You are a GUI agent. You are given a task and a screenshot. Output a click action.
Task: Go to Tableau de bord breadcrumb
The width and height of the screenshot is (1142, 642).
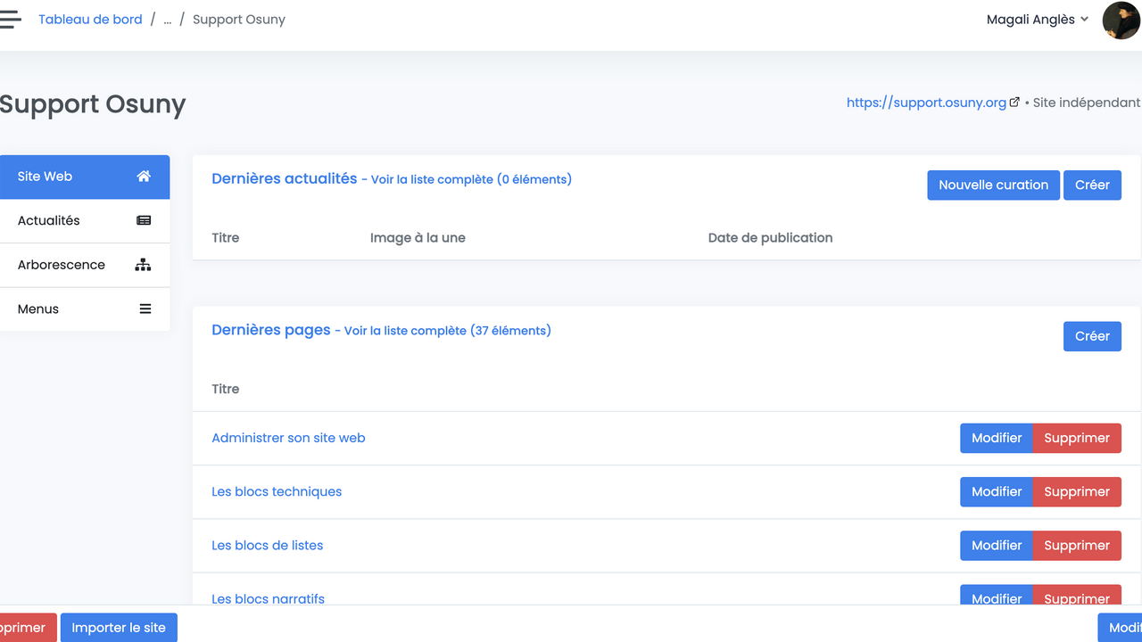click(90, 20)
